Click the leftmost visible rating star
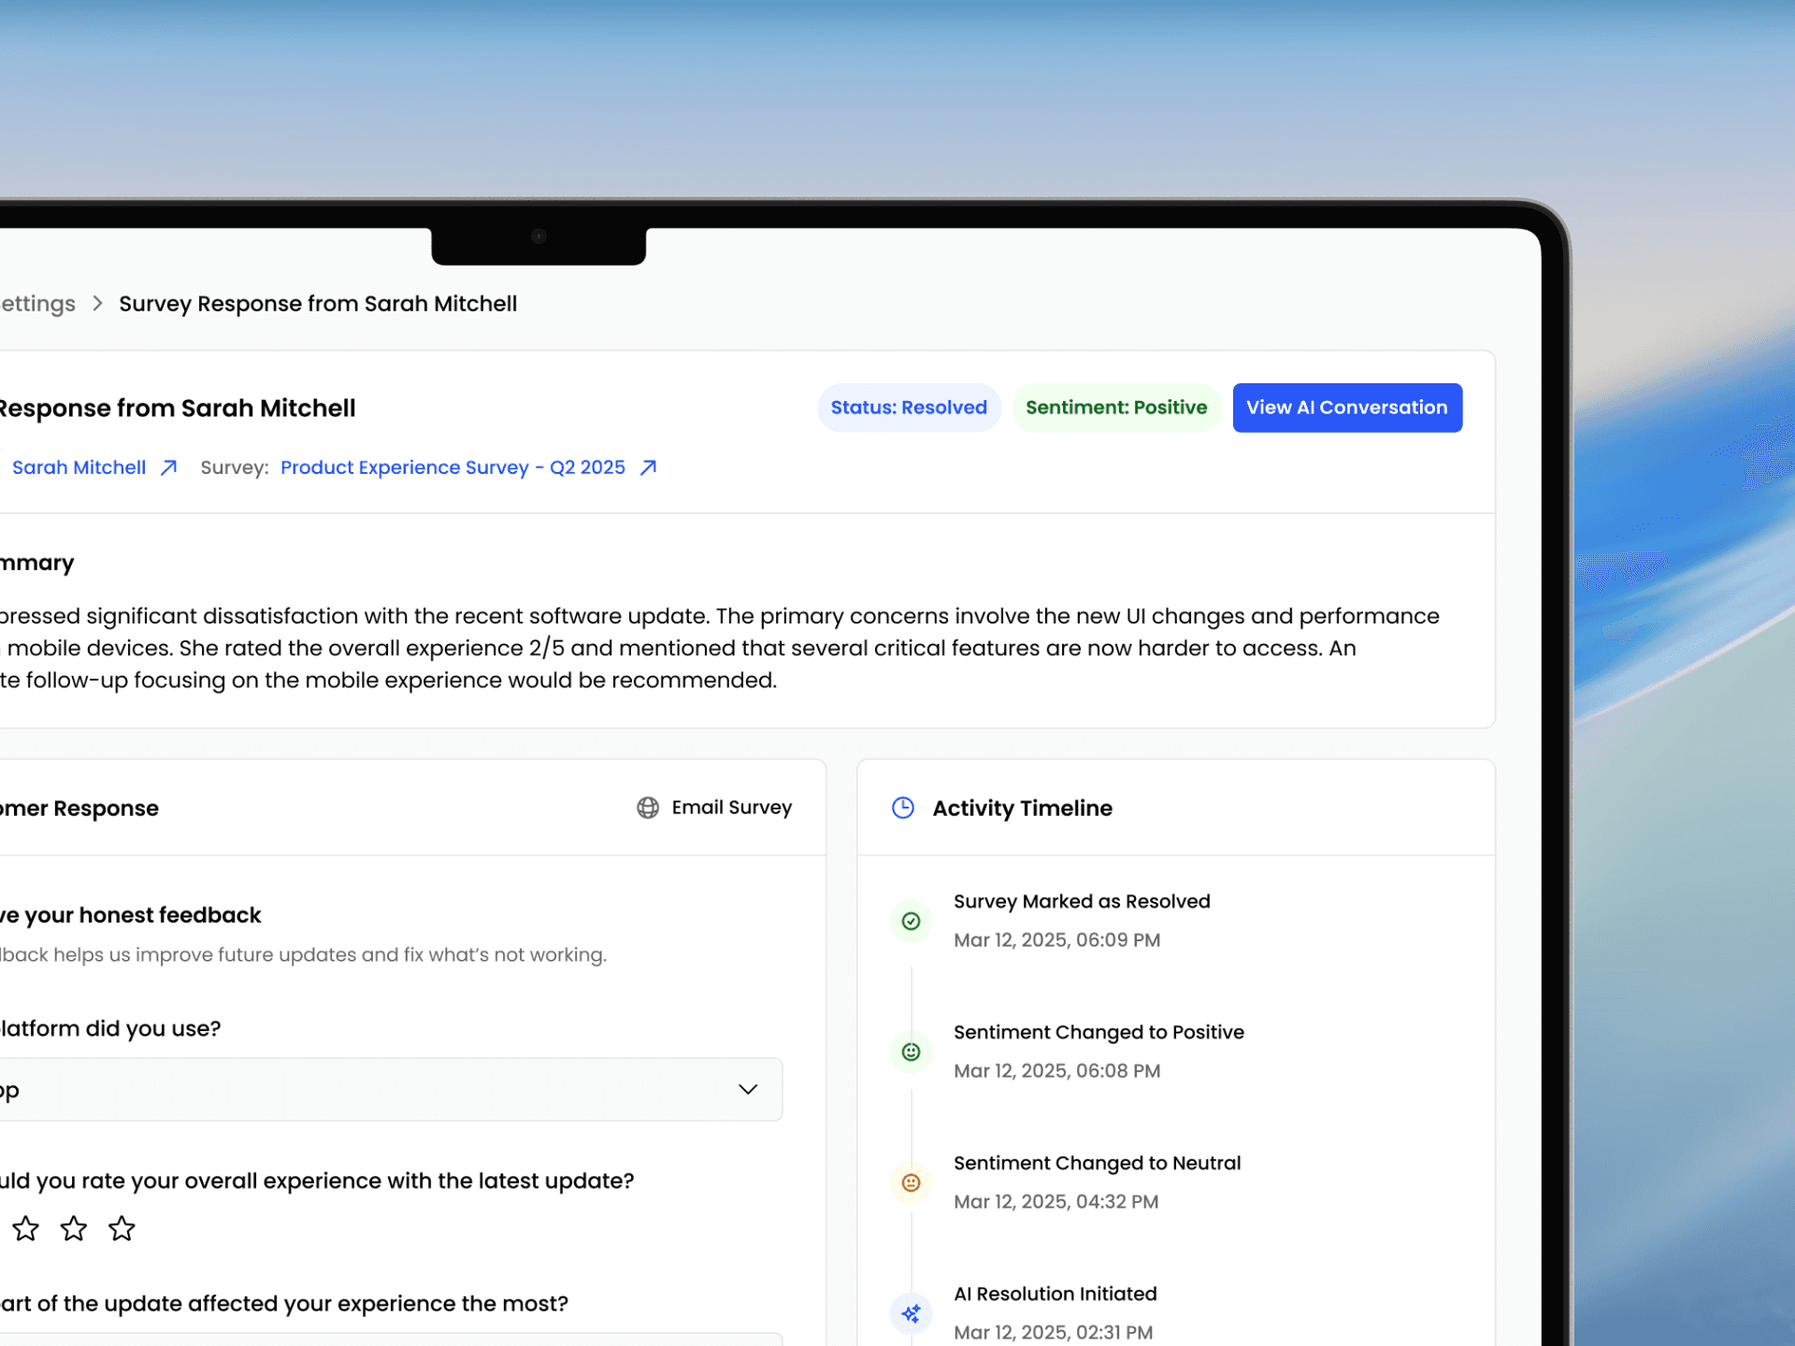 coord(25,1228)
